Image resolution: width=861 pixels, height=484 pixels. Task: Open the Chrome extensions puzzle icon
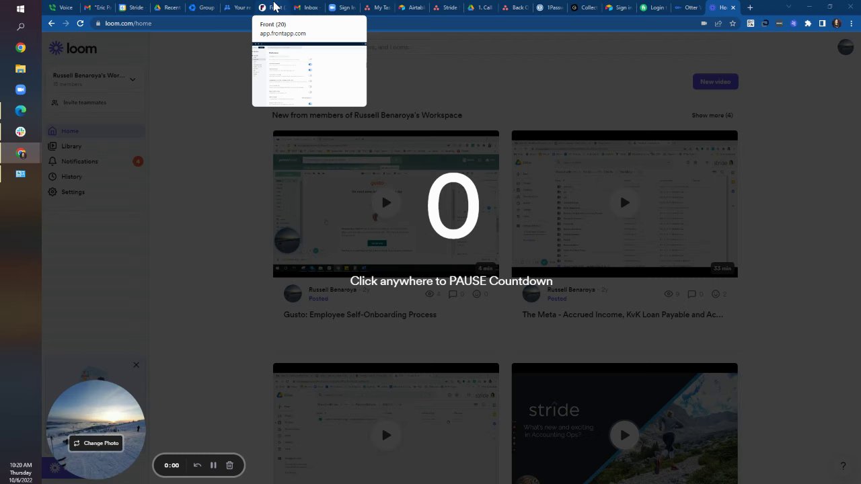point(808,23)
